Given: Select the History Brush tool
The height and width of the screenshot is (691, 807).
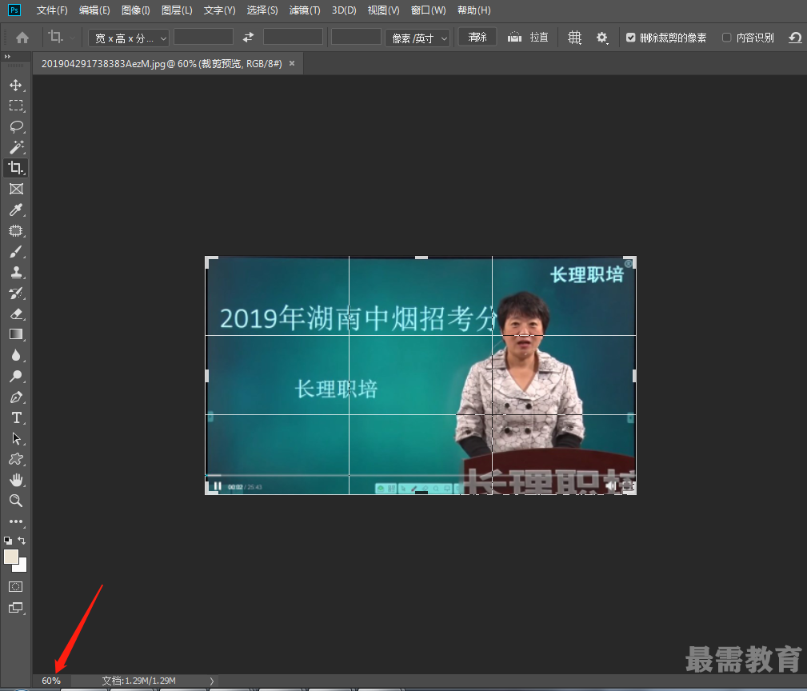Looking at the screenshot, I should 16,294.
